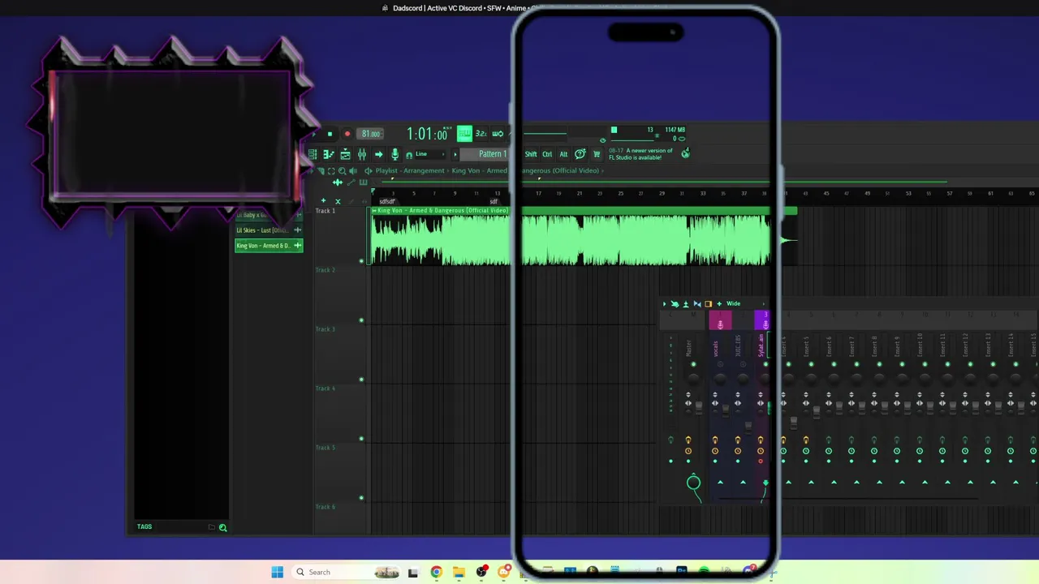Viewport: 1039px width, 584px height.
Task: Open the help speech-bubble icon
Action: tap(580, 154)
